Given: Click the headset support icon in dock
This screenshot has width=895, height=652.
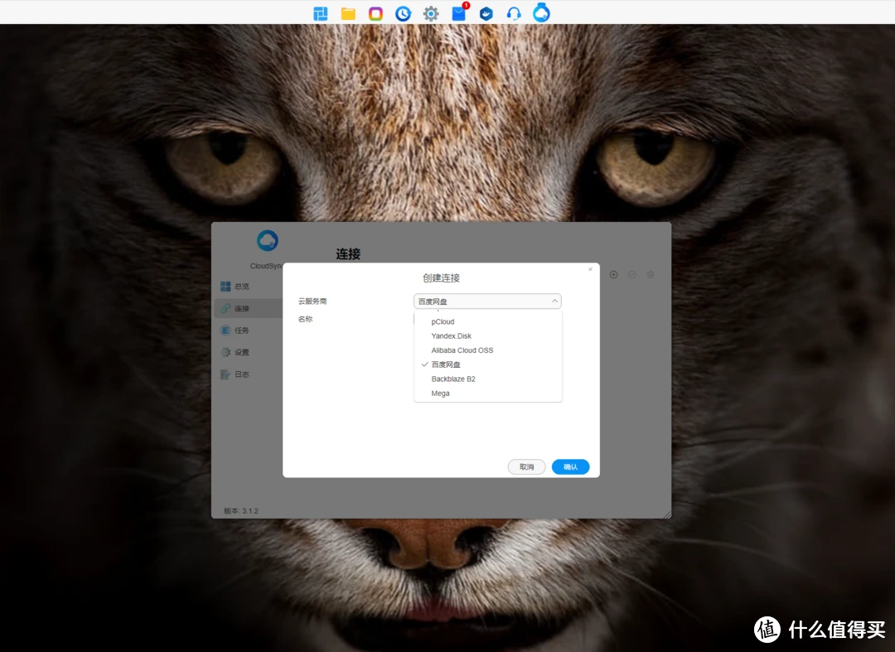Looking at the screenshot, I should (514, 13).
